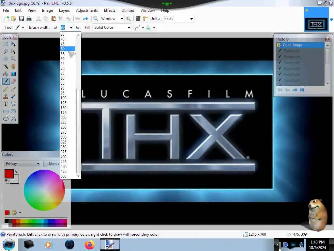Open the palette management dropdown arrow
The width and height of the screenshot is (334, 251).
[x=20, y=213]
